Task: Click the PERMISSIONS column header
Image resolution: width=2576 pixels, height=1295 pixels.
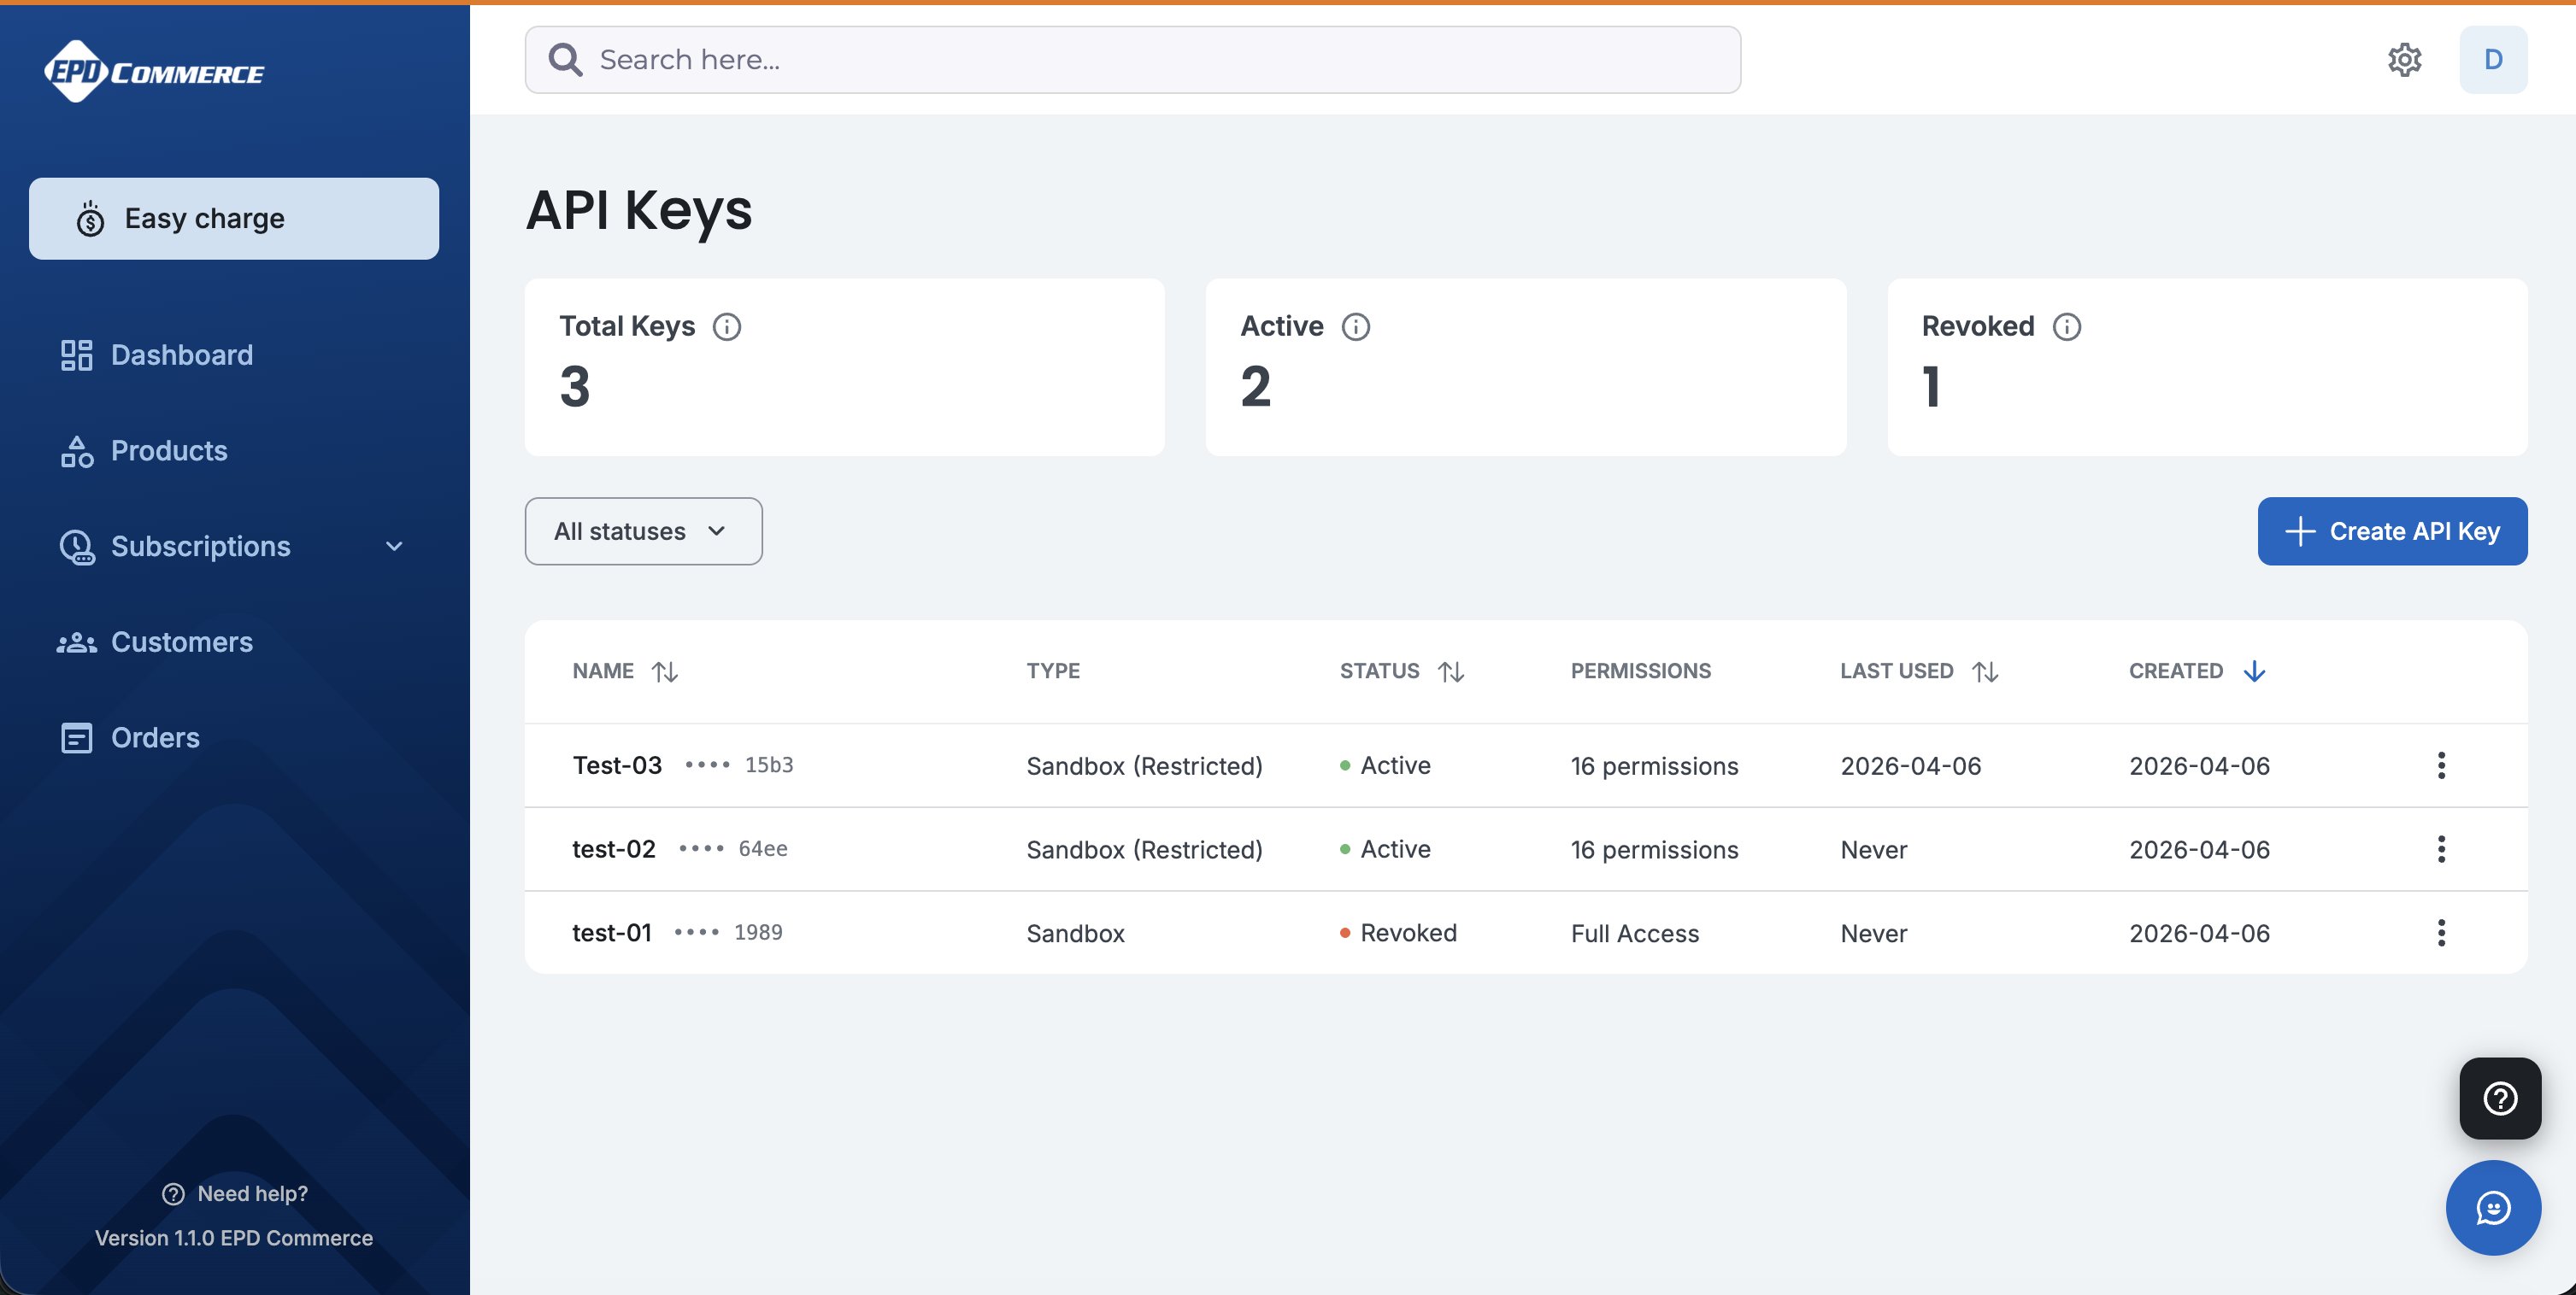Action: pyautogui.click(x=1640, y=671)
